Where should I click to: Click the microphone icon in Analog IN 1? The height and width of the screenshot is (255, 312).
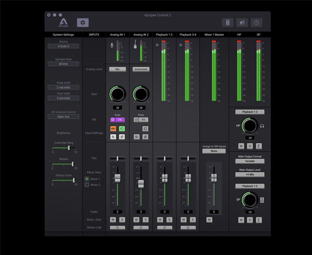[112, 45]
